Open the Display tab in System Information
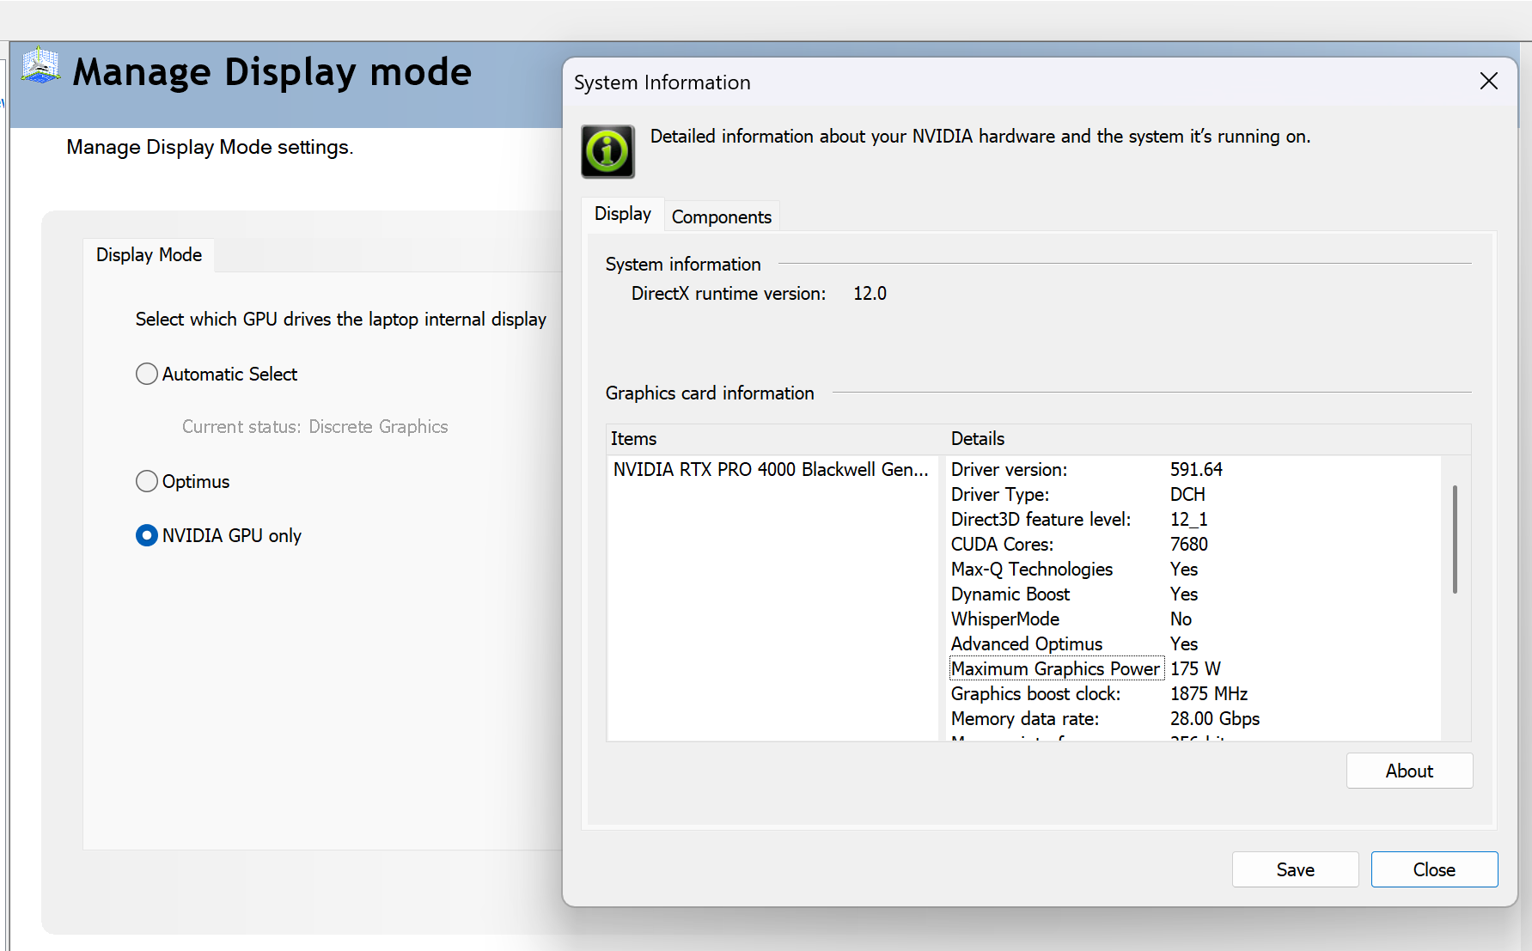The width and height of the screenshot is (1532, 951). 622,214
